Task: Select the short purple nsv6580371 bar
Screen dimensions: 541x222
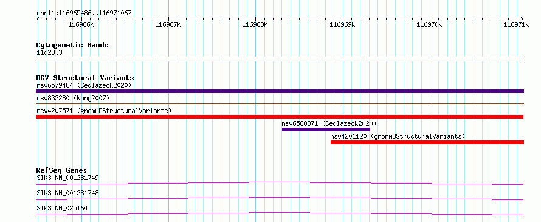Action: tap(326, 130)
